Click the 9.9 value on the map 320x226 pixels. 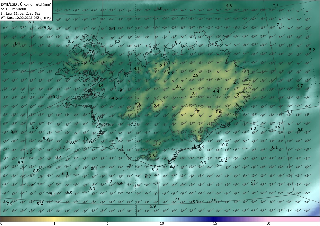click(x=155, y=169)
